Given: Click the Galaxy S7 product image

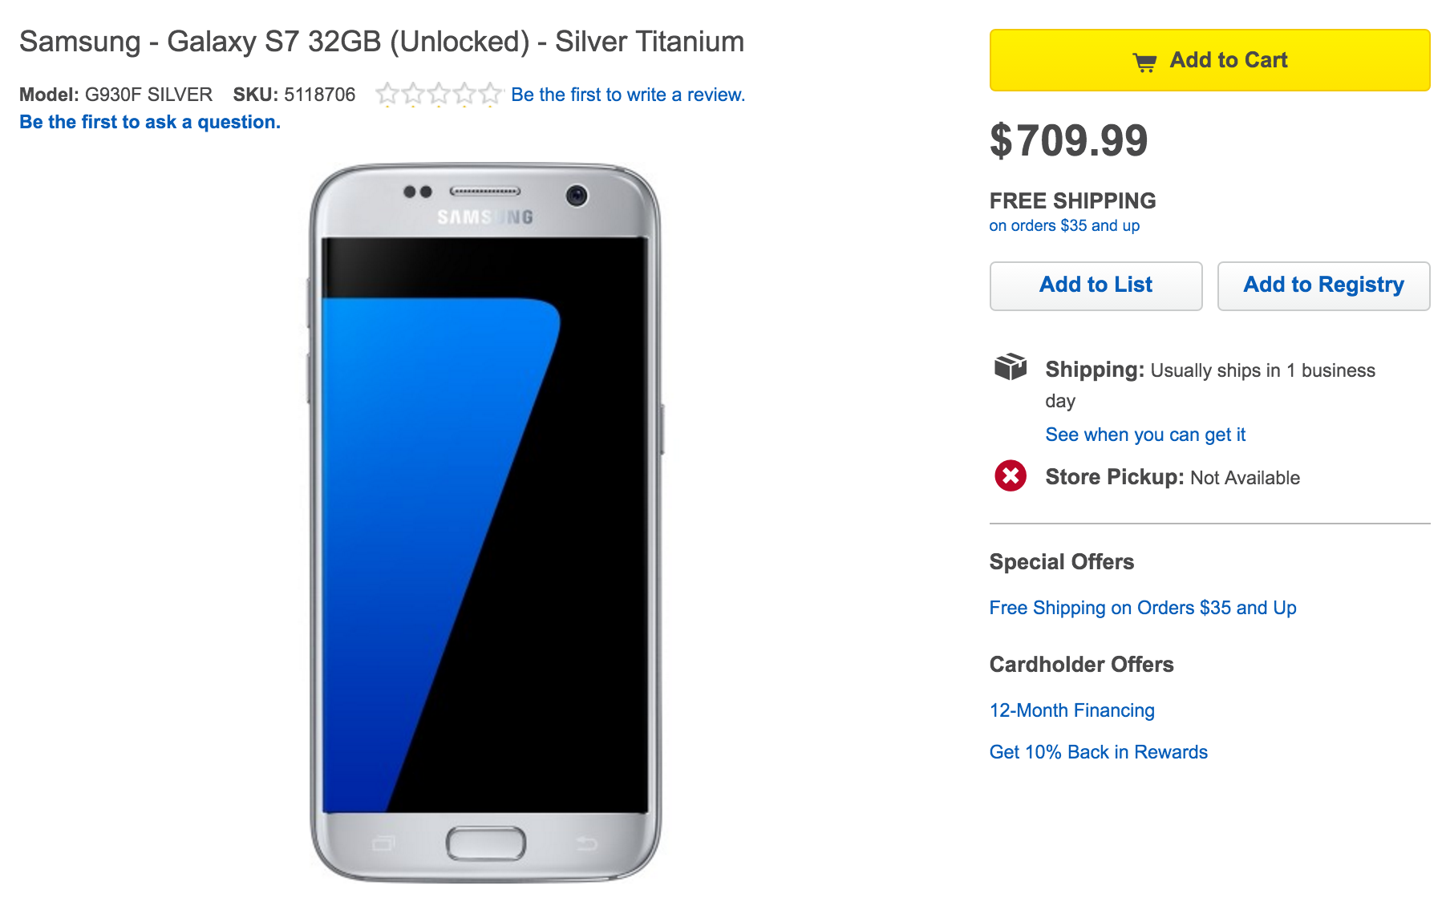Looking at the screenshot, I should pyautogui.click(x=485, y=521).
